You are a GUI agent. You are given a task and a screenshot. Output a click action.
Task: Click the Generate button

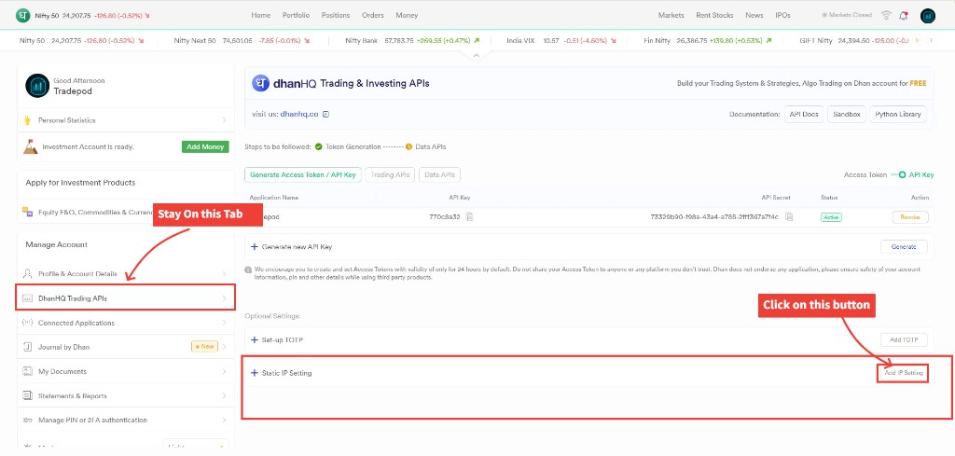(904, 246)
